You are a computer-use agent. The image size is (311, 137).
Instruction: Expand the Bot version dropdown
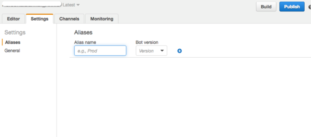[152, 51]
